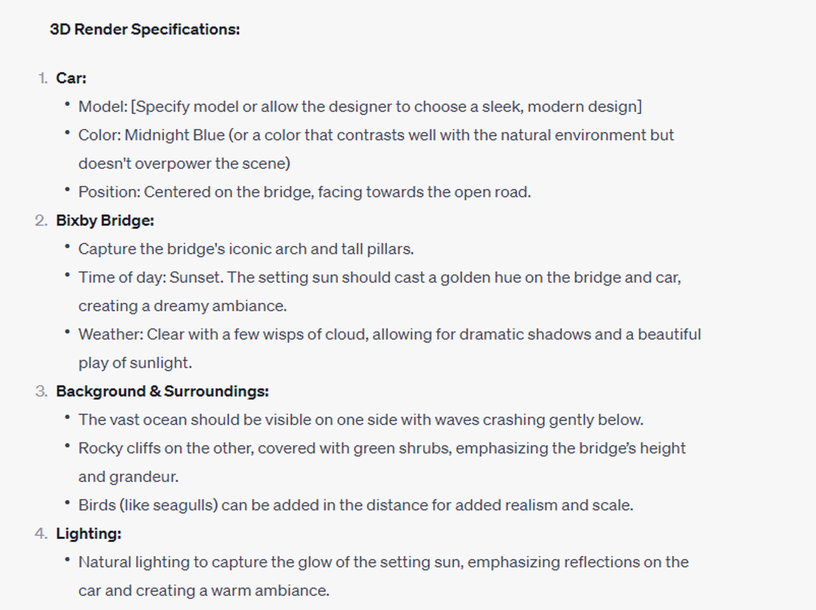This screenshot has width=816, height=610.
Task: Click the "Background & Surroundings:" heading
Action: [x=162, y=391]
